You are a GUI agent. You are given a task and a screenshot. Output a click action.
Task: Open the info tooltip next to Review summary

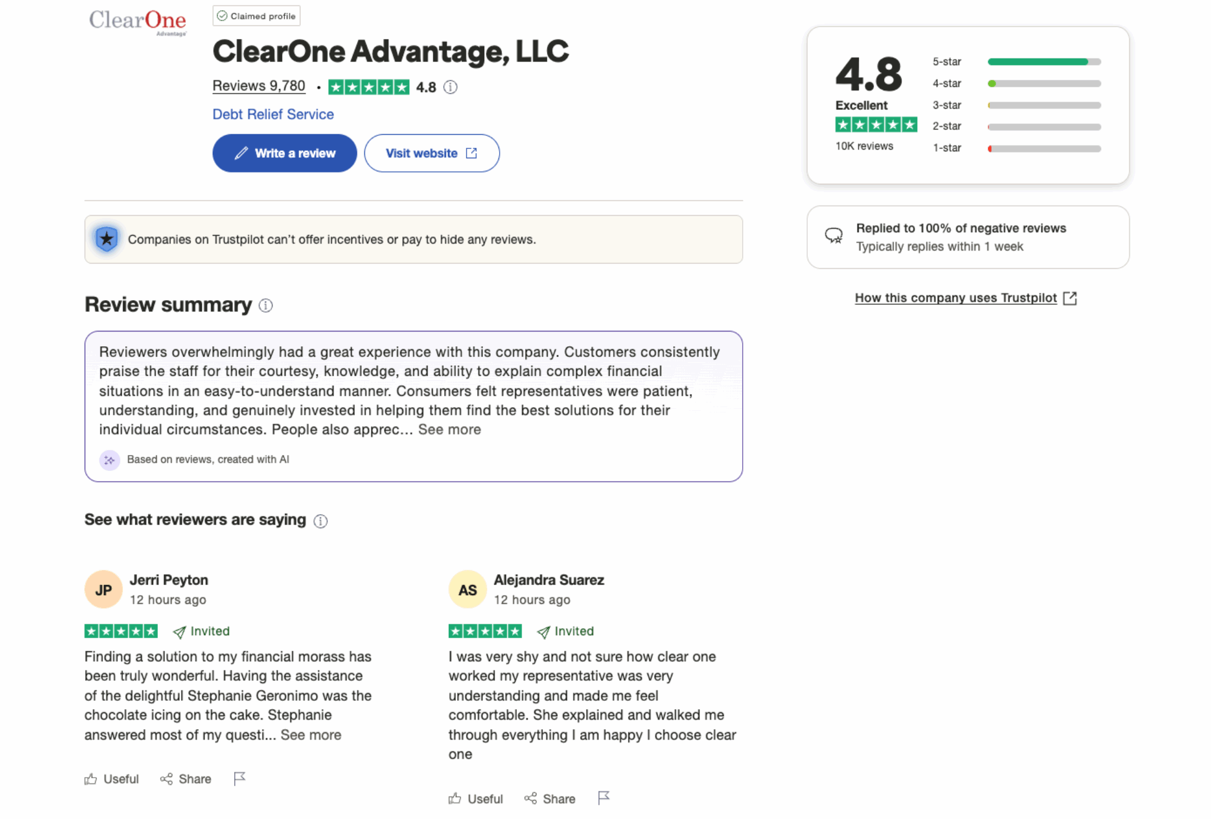coord(265,305)
